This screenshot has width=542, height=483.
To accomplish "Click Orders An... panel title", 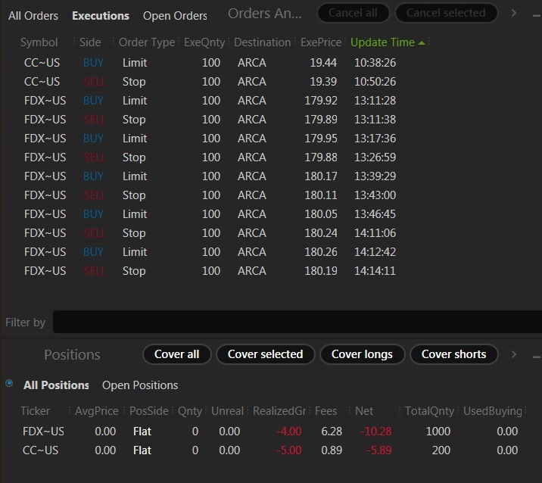I will pyautogui.click(x=265, y=14).
